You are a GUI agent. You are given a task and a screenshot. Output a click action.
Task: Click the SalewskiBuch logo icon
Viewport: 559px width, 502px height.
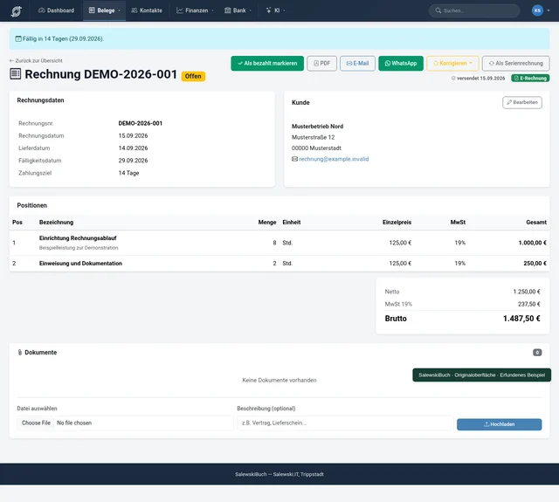(17, 11)
